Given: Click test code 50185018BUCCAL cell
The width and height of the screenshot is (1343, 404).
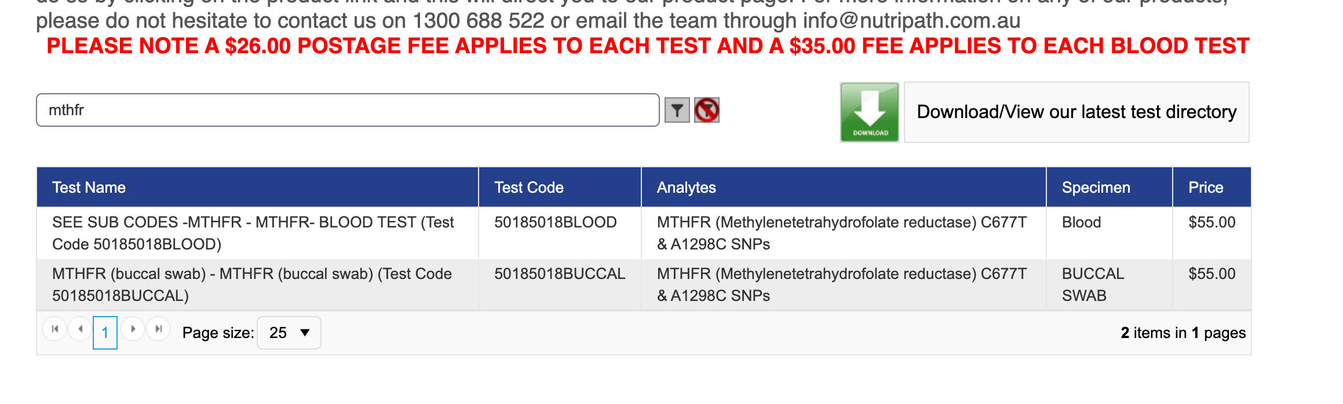Looking at the screenshot, I should (560, 274).
